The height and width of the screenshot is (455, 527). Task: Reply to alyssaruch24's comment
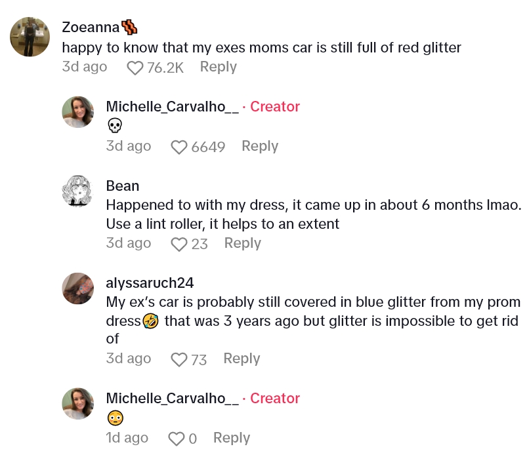[242, 359]
